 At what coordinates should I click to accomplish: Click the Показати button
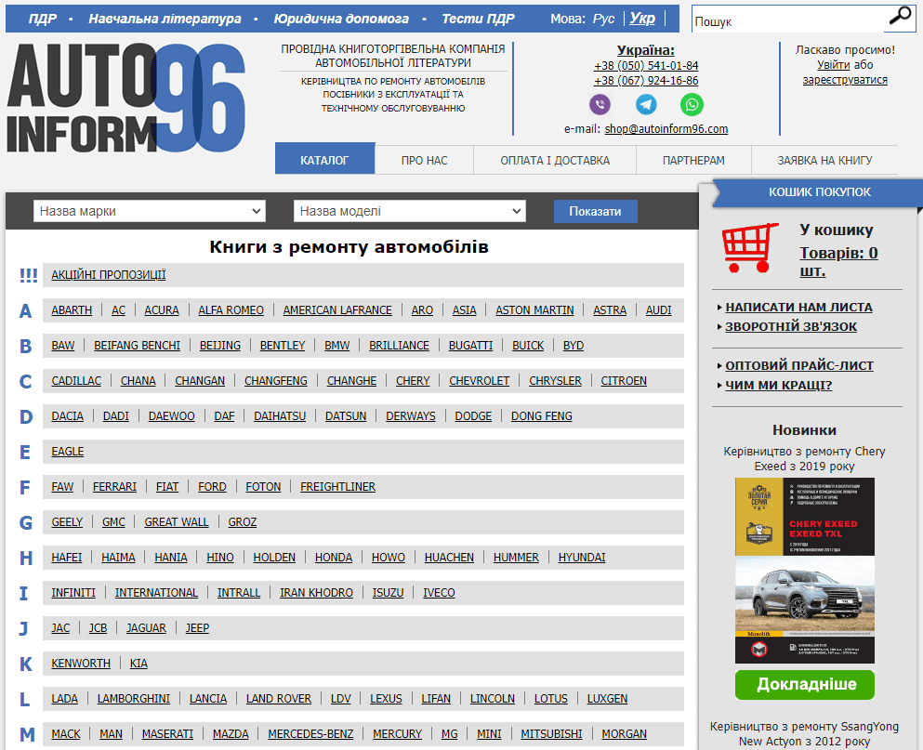point(595,211)
